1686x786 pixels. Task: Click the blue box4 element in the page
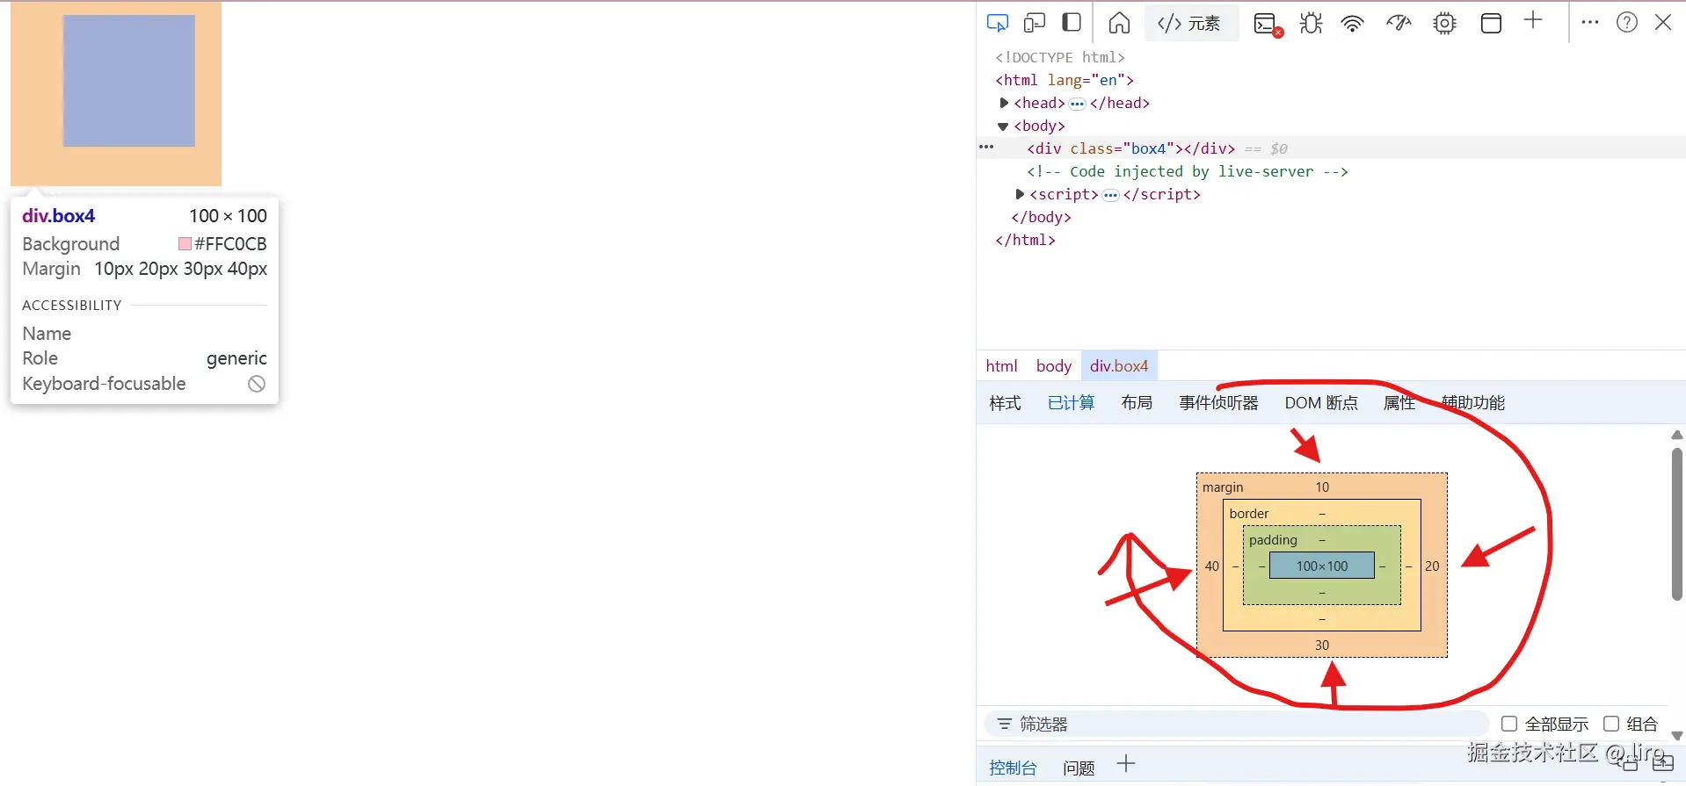(x=129, y=81)
